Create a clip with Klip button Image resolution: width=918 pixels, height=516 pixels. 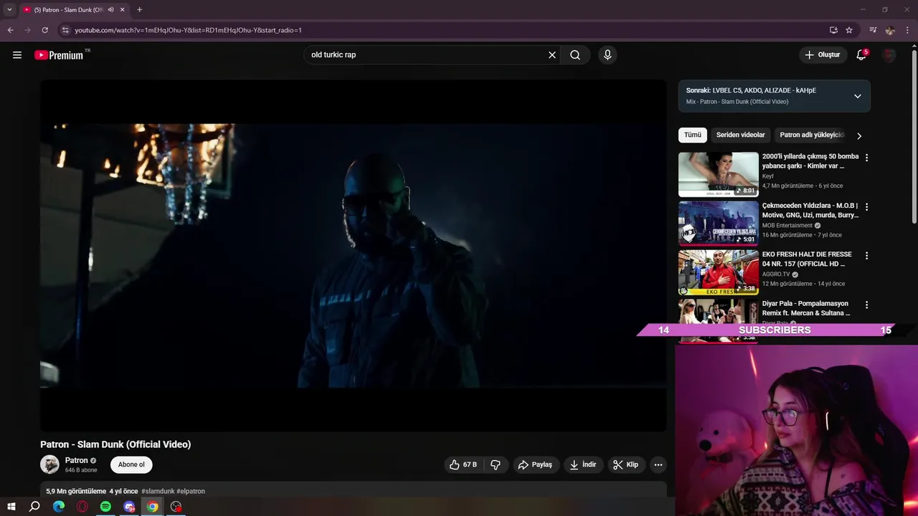pos(625,464)
